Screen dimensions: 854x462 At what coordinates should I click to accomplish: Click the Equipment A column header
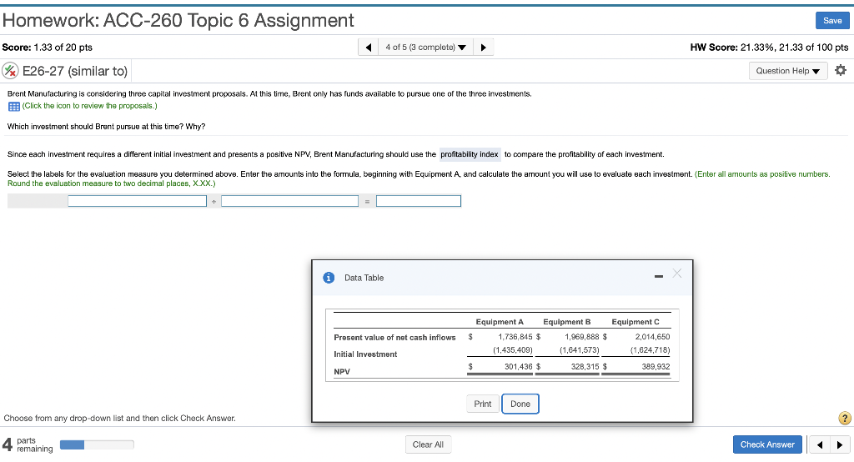500,321
